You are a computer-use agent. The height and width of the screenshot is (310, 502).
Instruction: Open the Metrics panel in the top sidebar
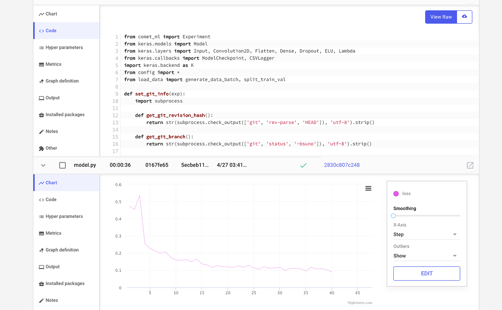point(54,64)
